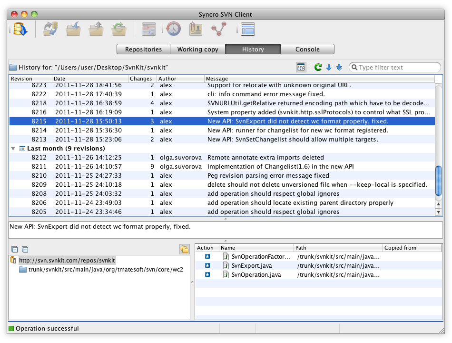Switch to the Repositories tab
This screenshot has width=452, height=343.
[x=143, y=49]
